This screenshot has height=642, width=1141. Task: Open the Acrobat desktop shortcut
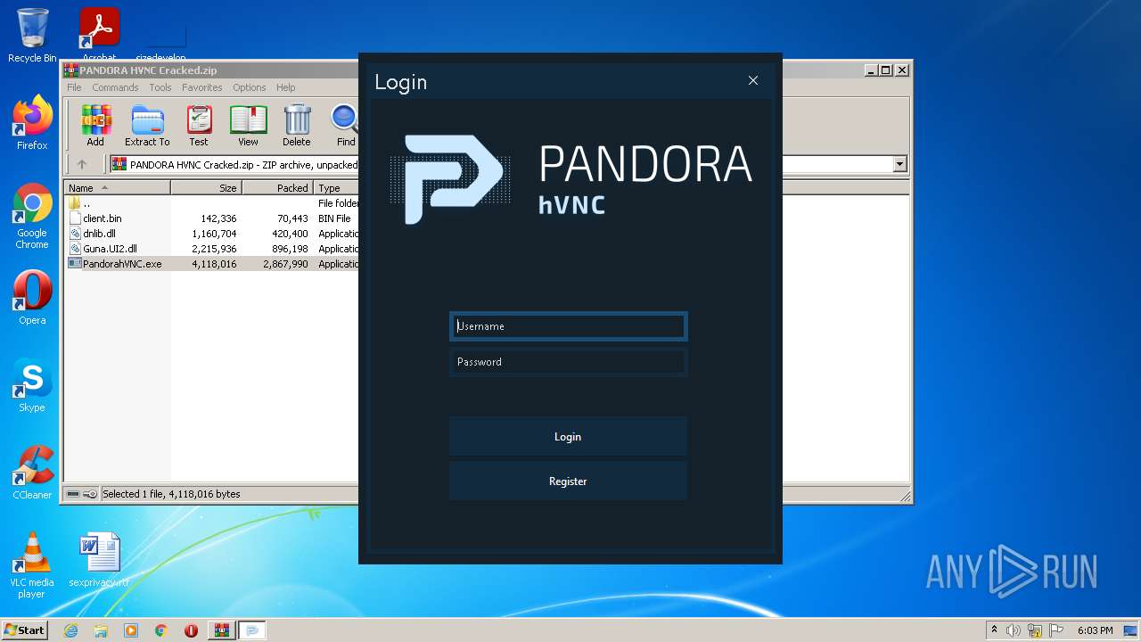tap(100, 34)
